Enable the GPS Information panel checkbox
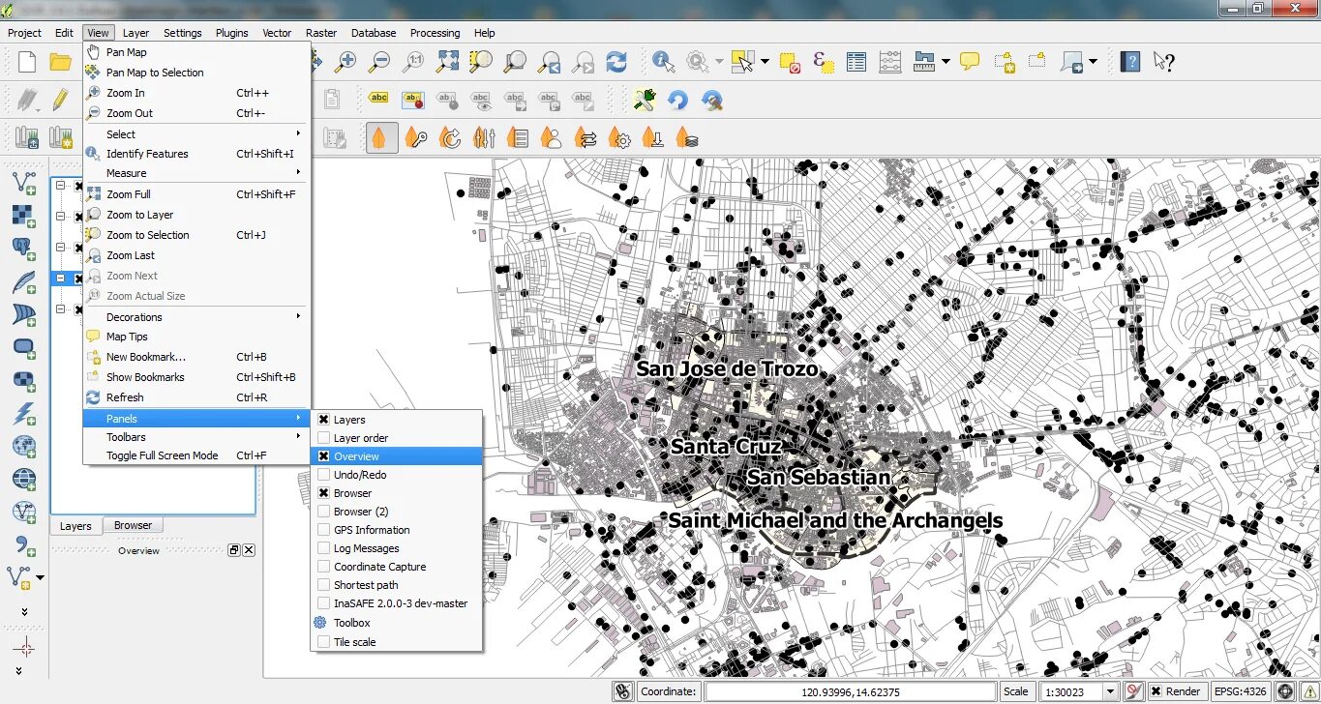Viewport: 1321px width, 704px height. point(324,530)
